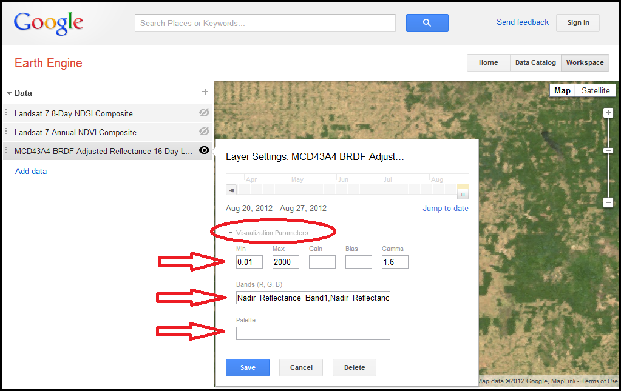Screen dimensions: 621x391
Task: Click the blue search magnifier button
Action: [427, 23]
